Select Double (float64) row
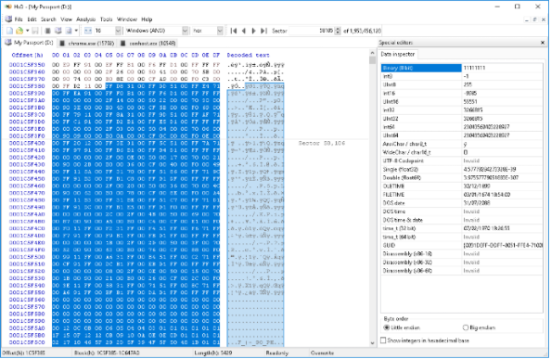 [x=462, y=177]
